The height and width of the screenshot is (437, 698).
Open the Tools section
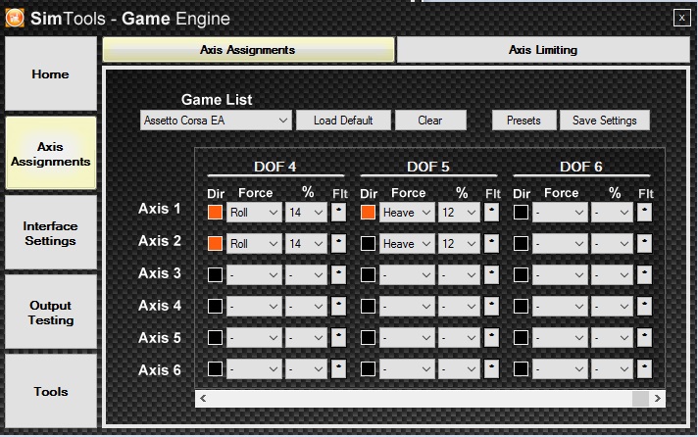pyautogui.click(x=51, y=391)
